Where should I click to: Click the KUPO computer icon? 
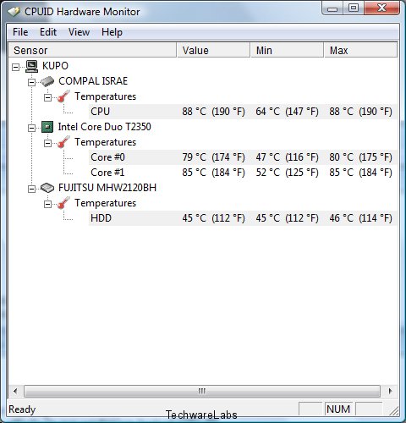point(31,66)
